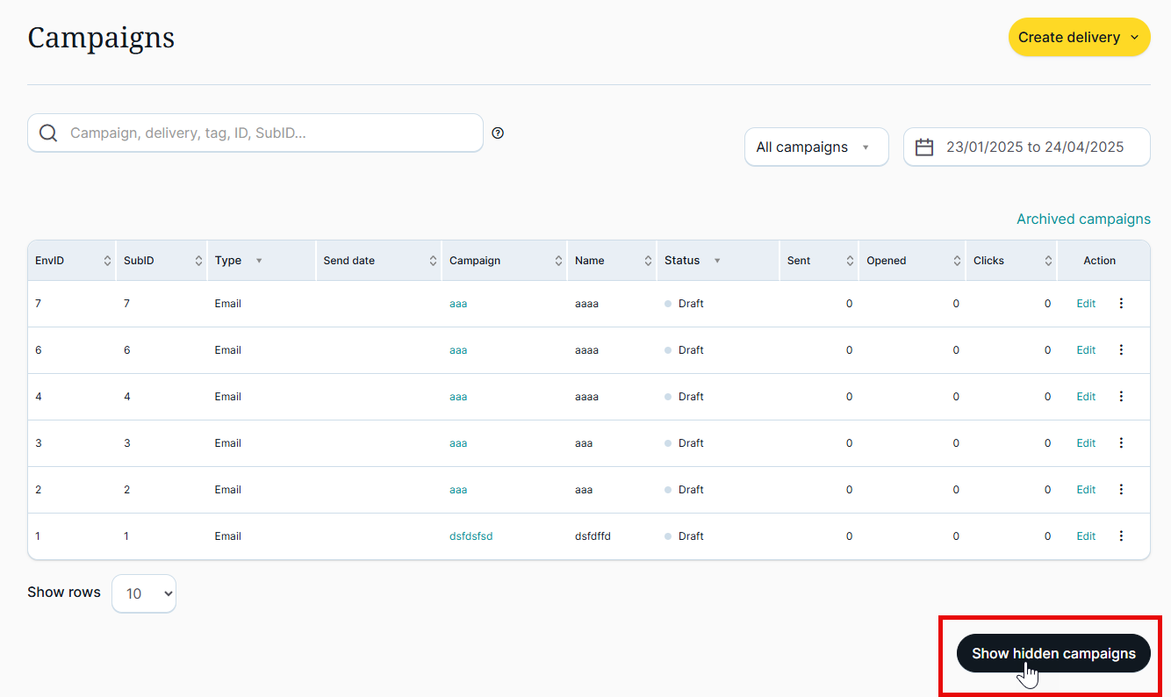This screenshot has height=697, width=1171.
Task: Change Show rows count dropdown
Action: coord(144,593)
